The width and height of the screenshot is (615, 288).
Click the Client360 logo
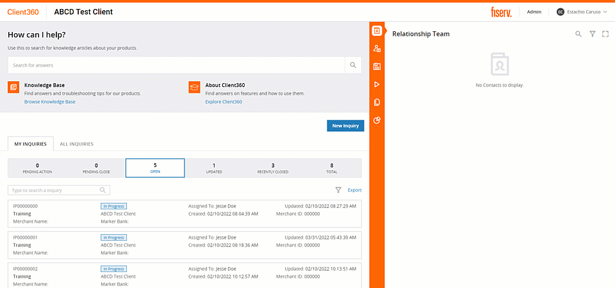23,12
